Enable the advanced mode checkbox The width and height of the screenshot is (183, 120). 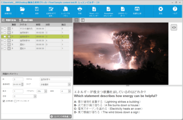coord(15,101)
